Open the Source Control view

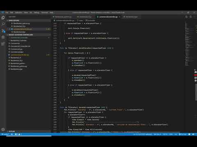[x=3, y=31]
